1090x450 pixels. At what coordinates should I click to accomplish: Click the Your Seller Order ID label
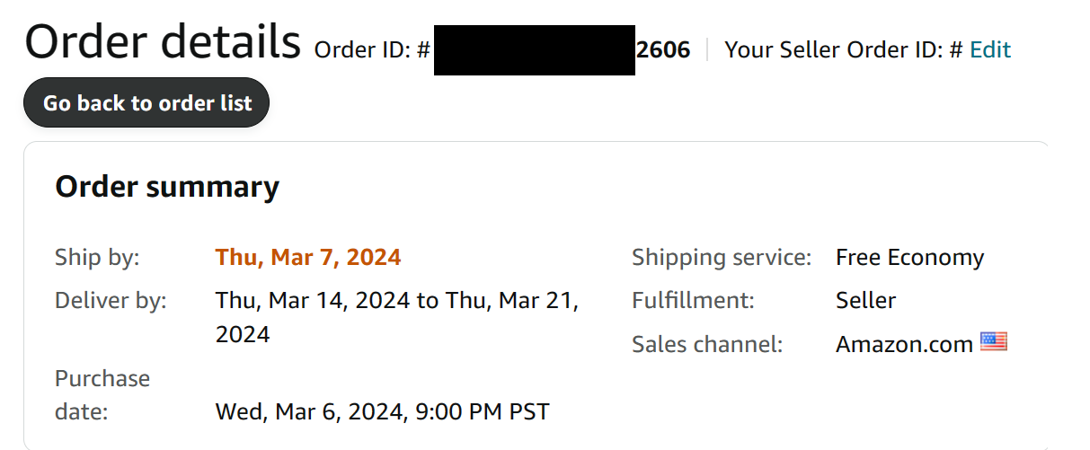[x=844, y=49]
